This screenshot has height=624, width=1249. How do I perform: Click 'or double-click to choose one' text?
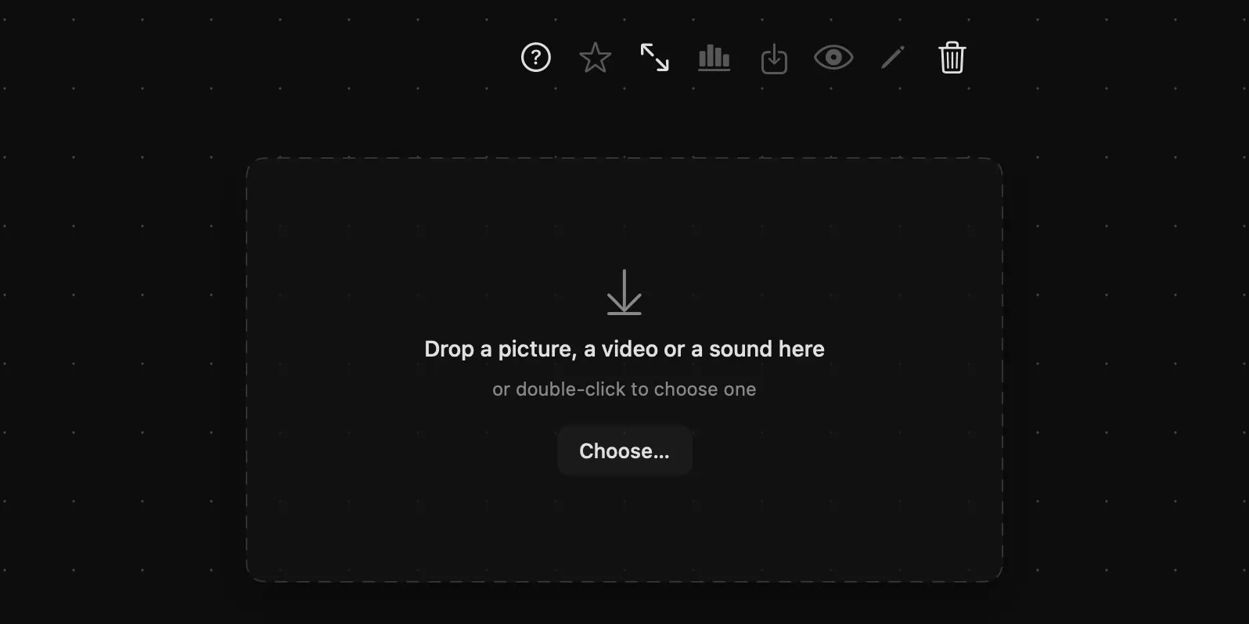point(624,389)
